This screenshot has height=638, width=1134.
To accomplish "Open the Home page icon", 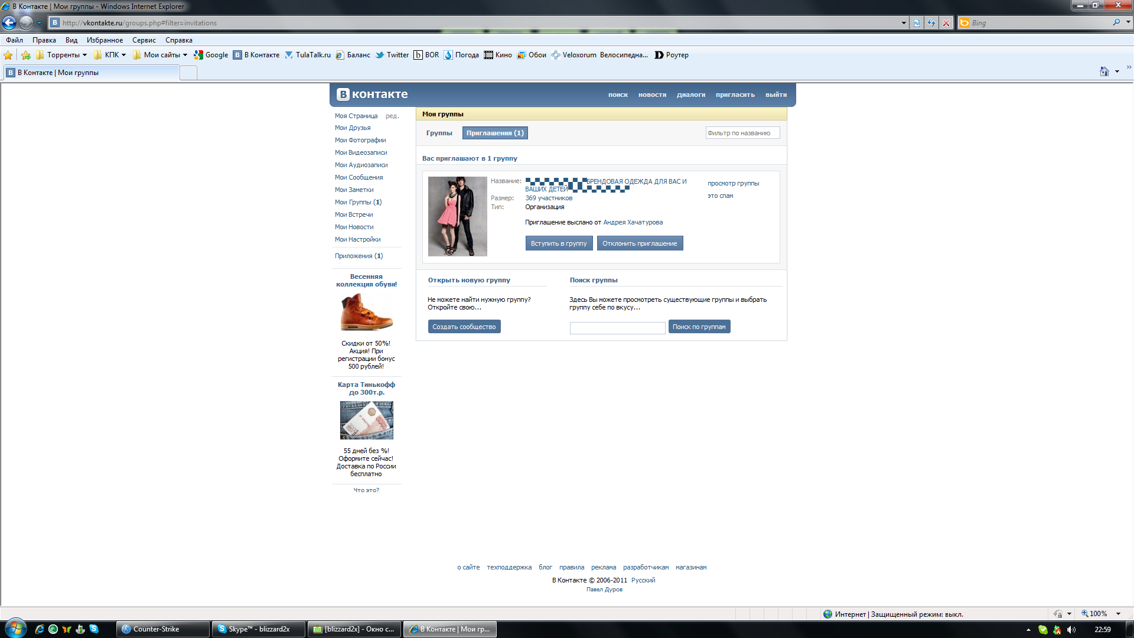I will click(1104, 71).
